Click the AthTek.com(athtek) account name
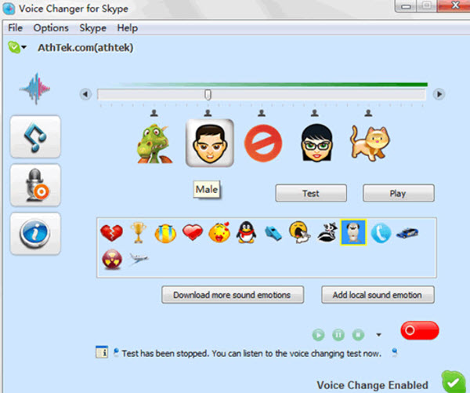This screenshot has height=393, width=470. [85, 47]
